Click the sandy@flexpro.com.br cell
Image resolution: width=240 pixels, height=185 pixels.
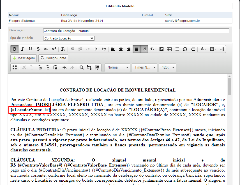click(183, 21)
